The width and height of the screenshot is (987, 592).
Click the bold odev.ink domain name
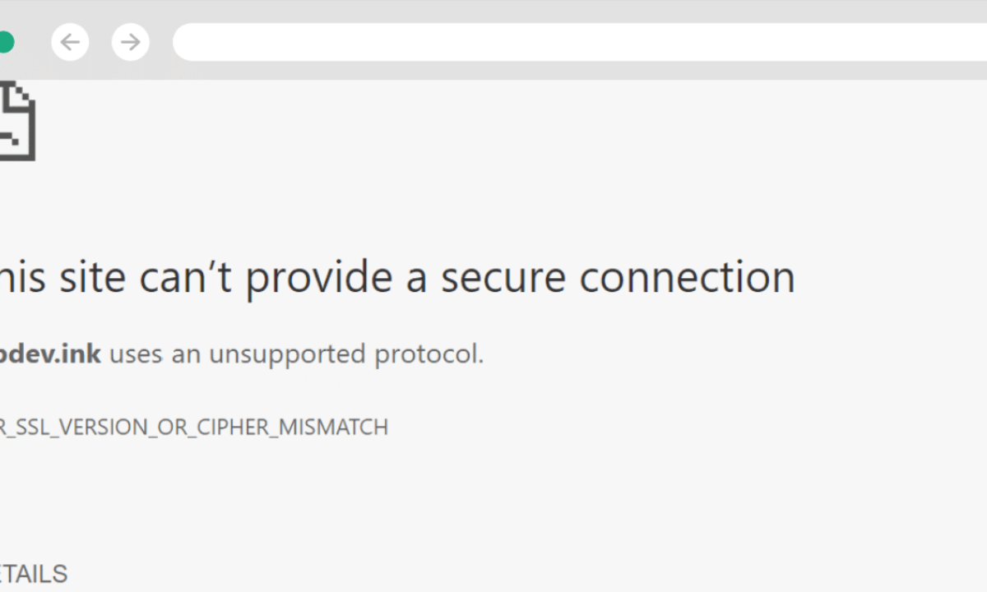click(50, 354)
